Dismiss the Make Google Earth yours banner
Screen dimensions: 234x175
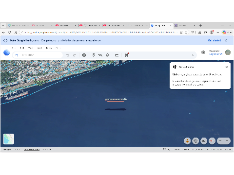click(x=226, y=40)
